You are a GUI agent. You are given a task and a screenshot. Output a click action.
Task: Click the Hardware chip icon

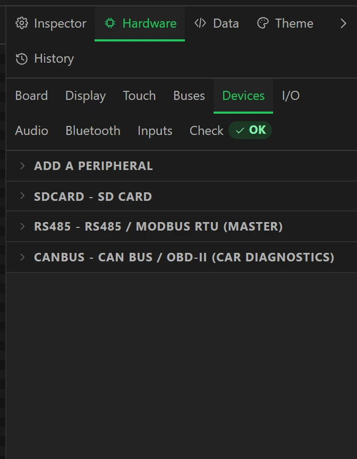click(110, 23)
